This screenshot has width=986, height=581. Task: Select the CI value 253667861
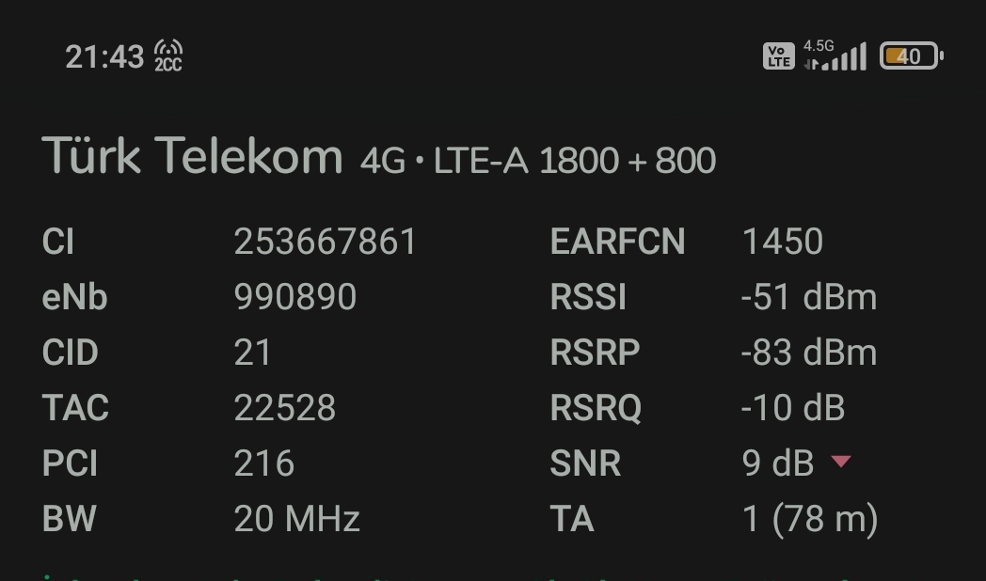(326, 242)
